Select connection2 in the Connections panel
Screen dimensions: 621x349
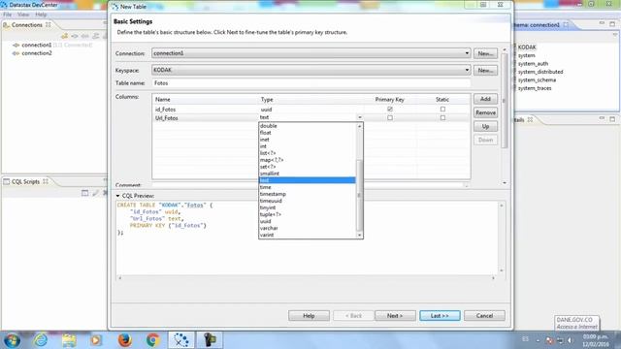[x=37, y=53]
